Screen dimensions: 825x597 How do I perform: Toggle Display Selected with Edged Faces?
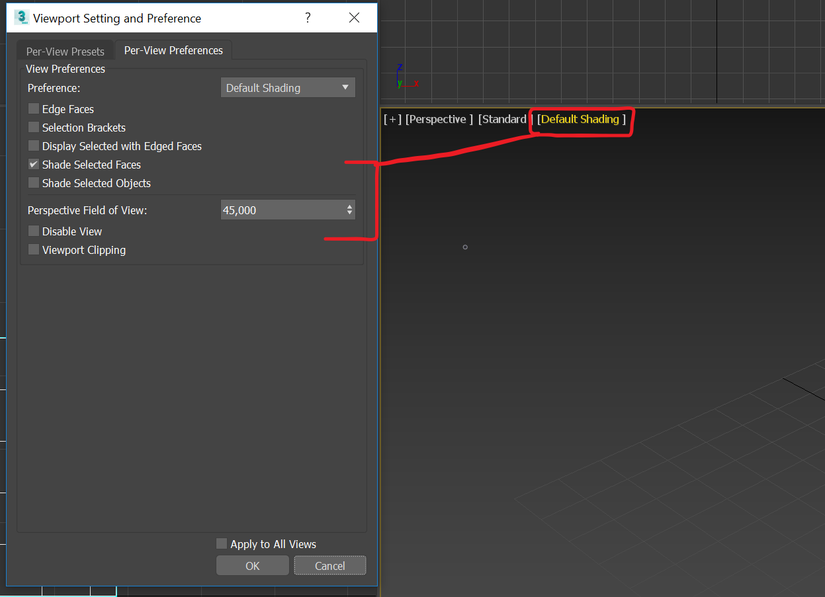[x=34, y=146]
